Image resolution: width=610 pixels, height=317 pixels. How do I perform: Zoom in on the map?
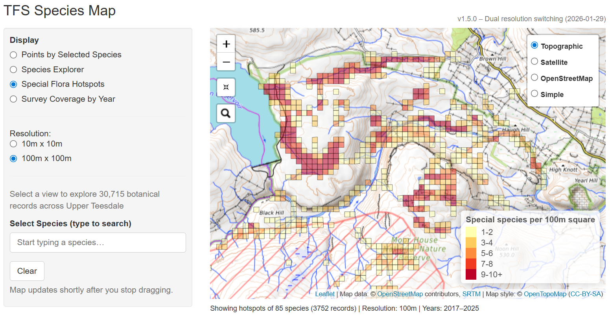(x=226, y=44)
